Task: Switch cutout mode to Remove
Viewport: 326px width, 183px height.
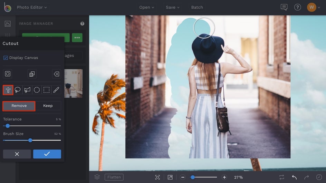Action: [x=19, y=106]
